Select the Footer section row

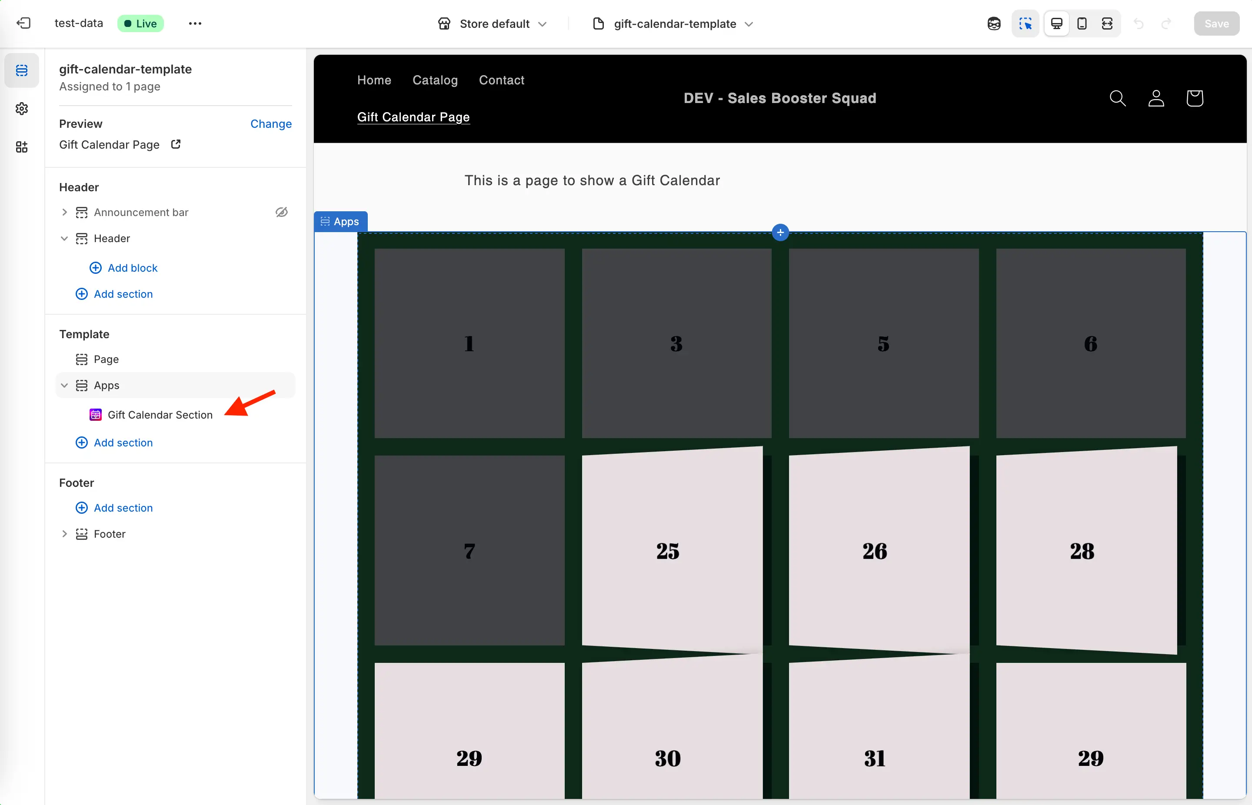pyautogui.click(x=175, y=534)
